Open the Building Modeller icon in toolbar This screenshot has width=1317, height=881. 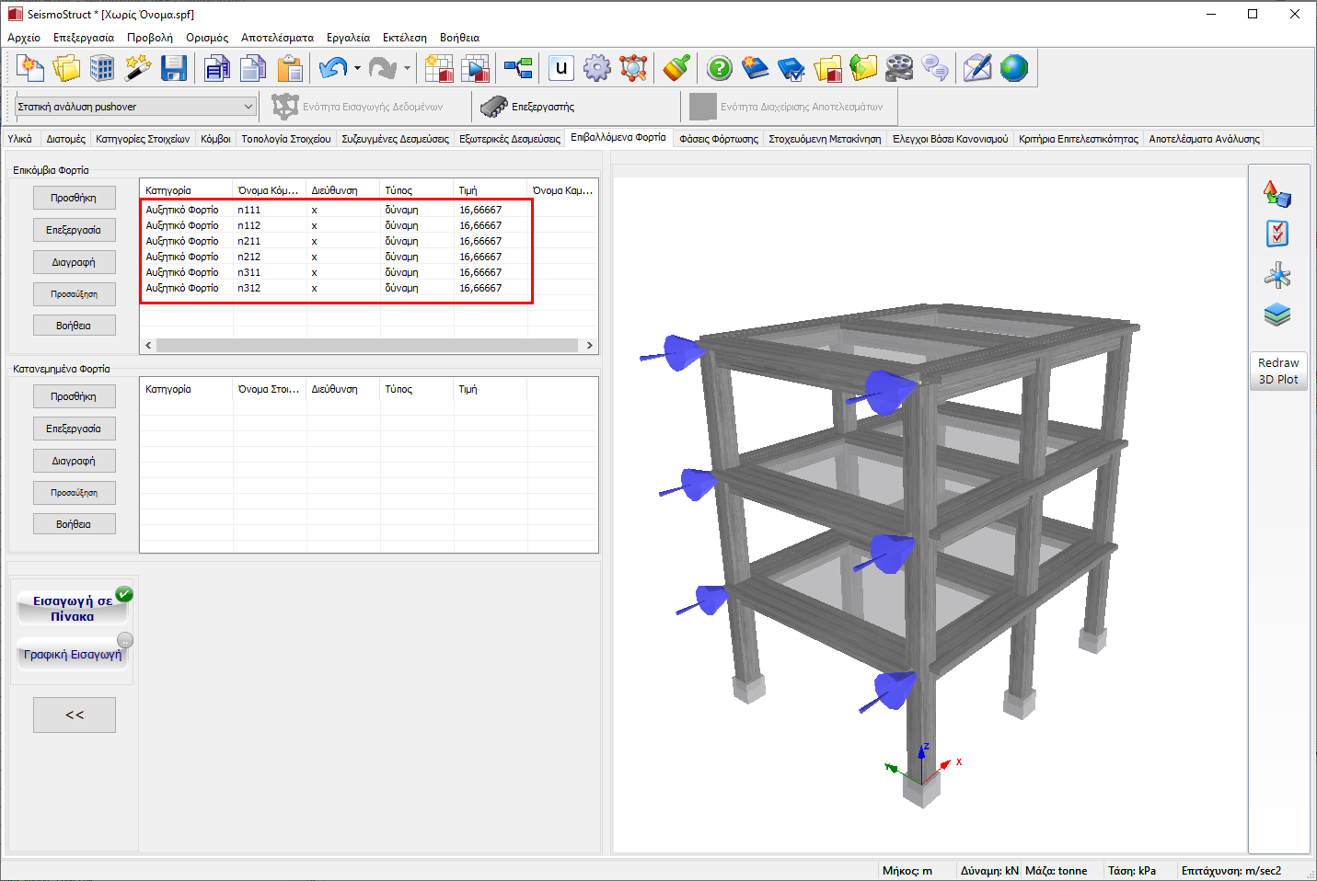coord(102,68)
